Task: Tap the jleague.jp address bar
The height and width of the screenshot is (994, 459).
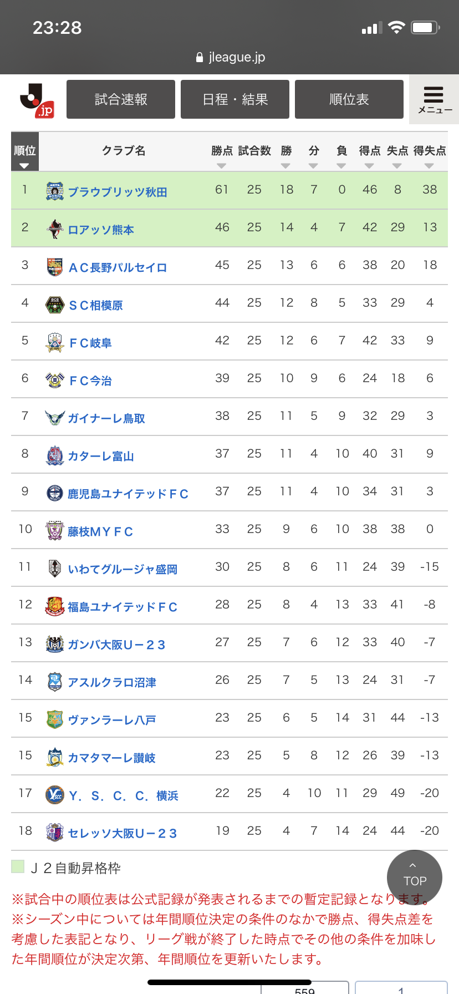Action: [231, 57]
